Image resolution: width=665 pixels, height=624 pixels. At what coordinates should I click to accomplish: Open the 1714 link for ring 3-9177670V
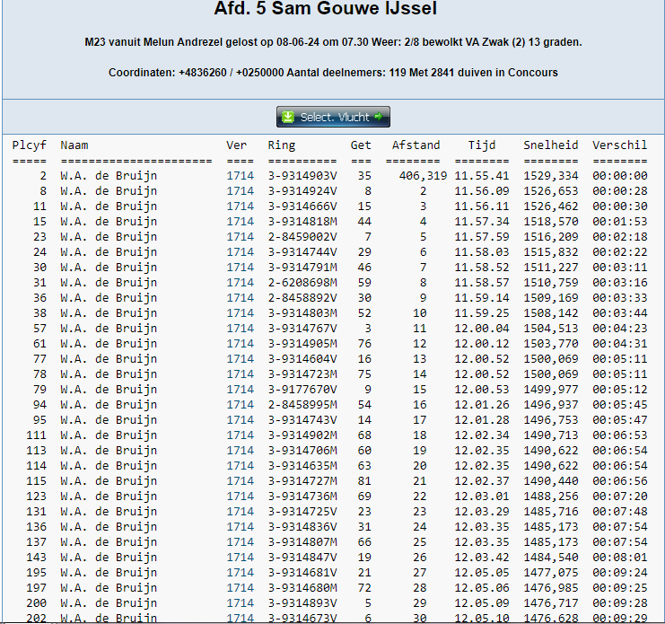tap(240, 390)
